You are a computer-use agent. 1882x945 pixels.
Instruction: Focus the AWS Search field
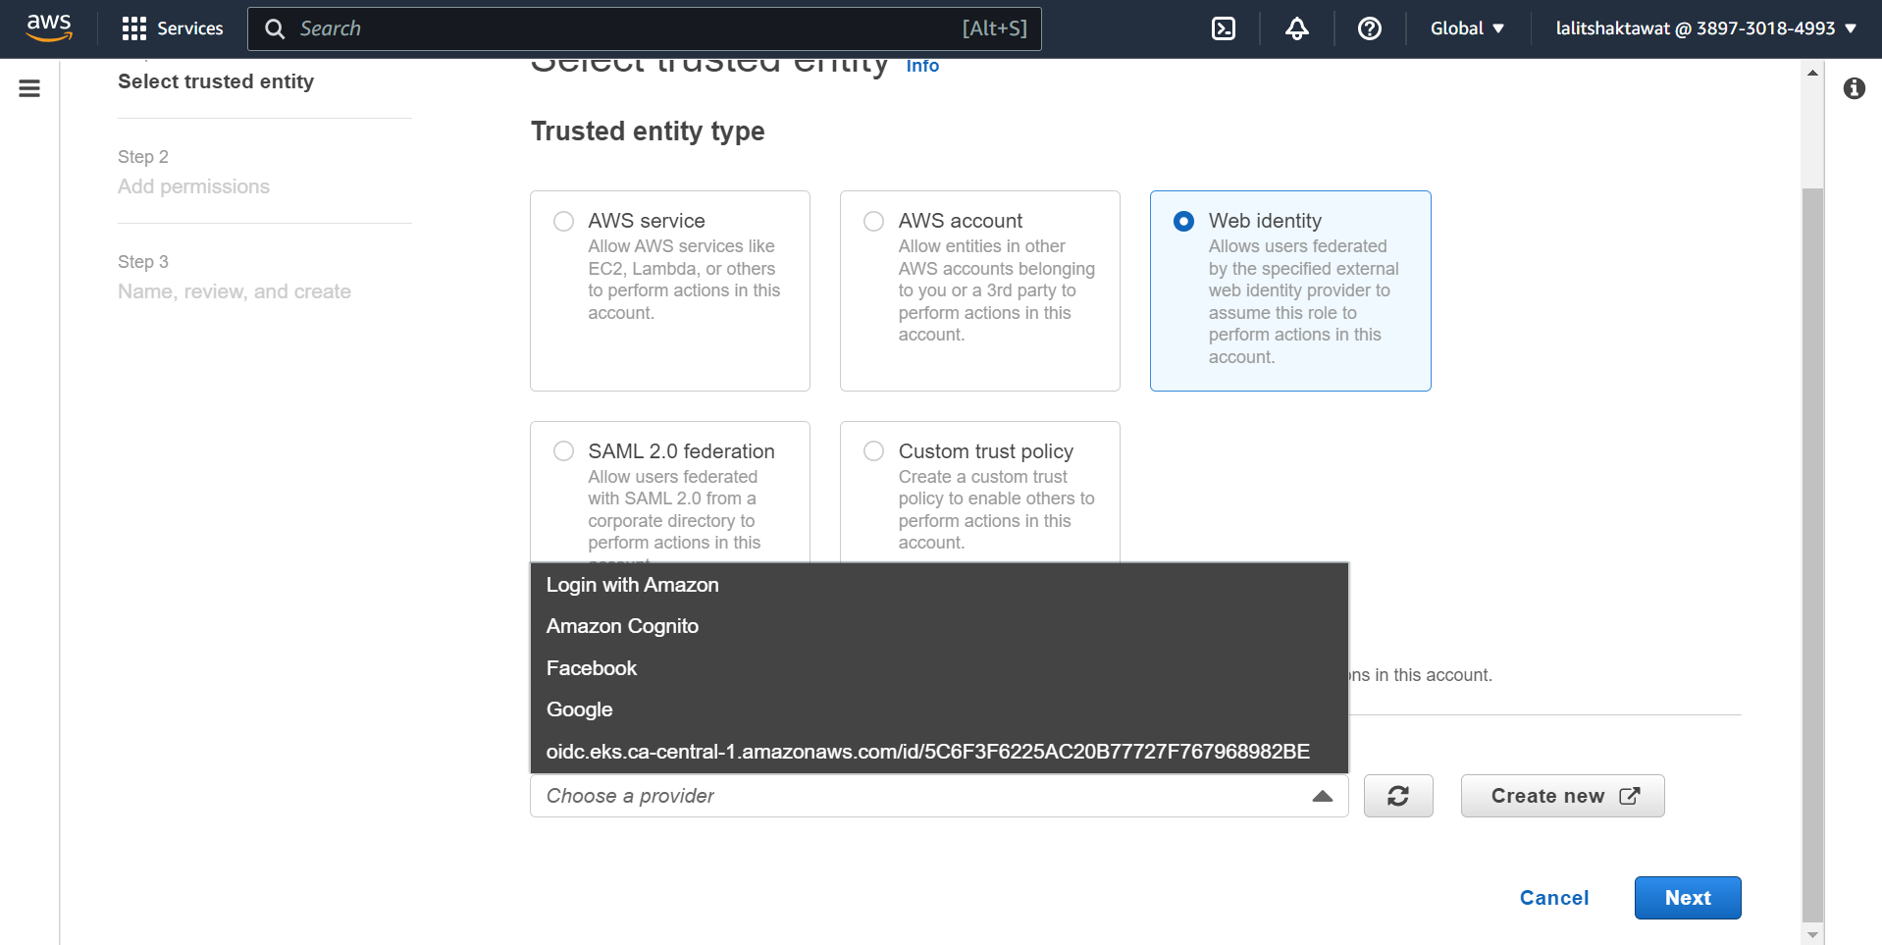click(645, 29)
